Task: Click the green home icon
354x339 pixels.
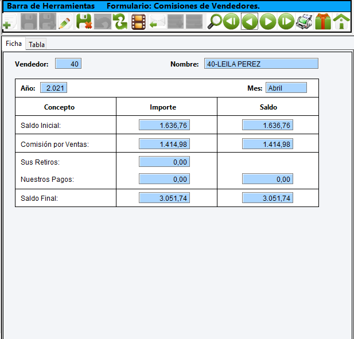Action: click(x=341, y=22)
